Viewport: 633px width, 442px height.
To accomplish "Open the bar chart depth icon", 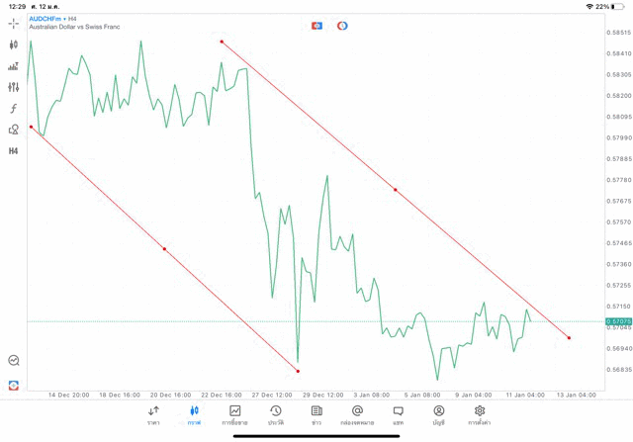I will (x=14, y=66).
